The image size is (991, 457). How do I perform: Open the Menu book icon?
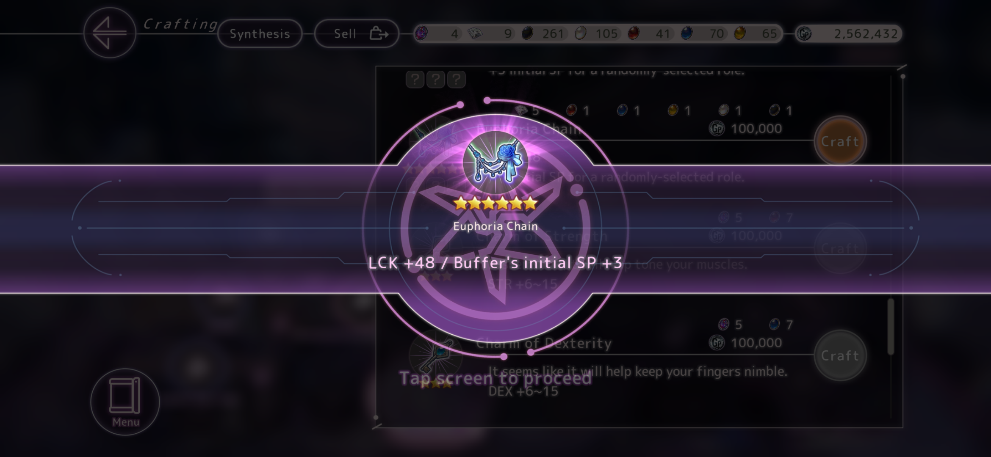(125, 402)
